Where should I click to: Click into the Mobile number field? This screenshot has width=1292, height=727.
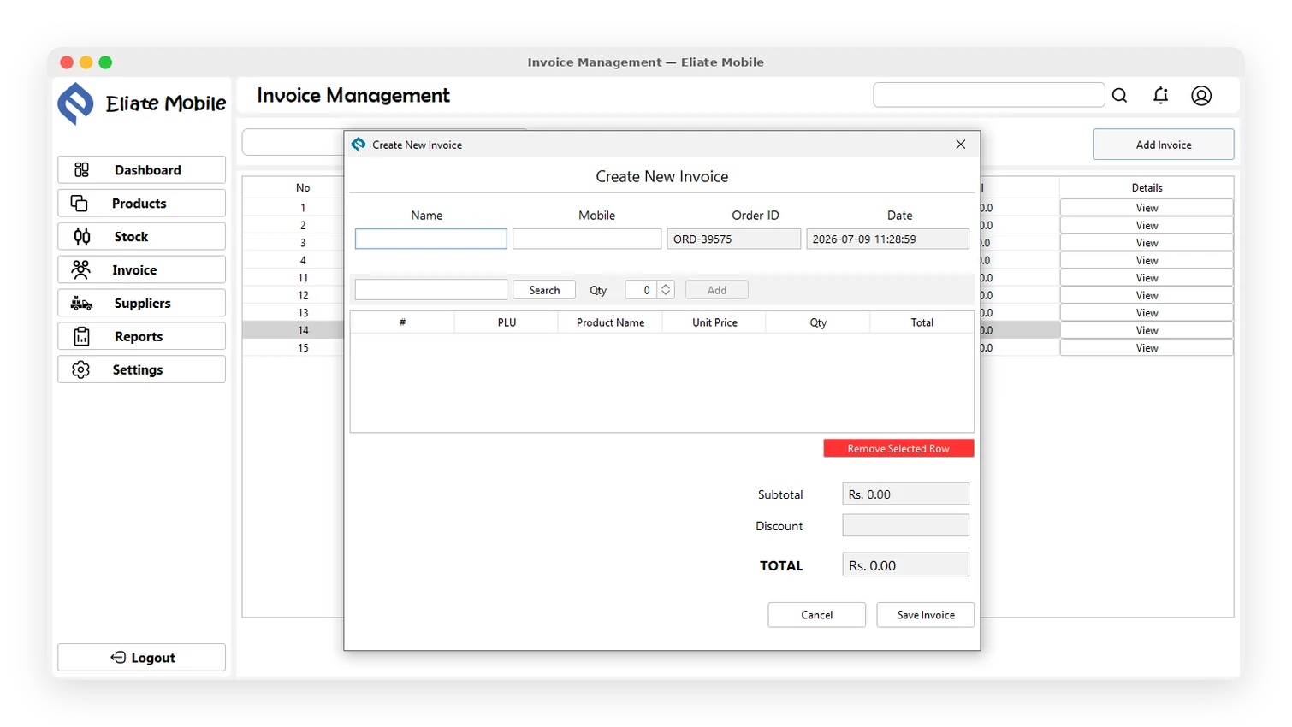click(x=587, y=239)
